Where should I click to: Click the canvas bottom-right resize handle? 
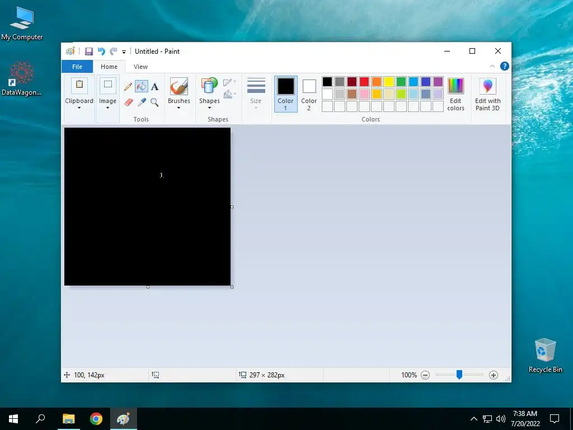[232, 287]
